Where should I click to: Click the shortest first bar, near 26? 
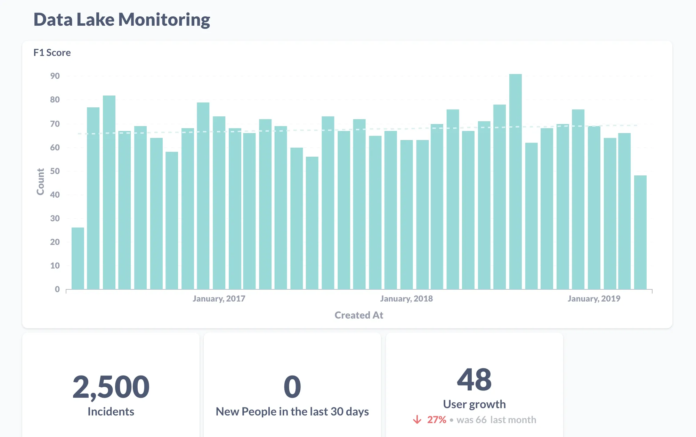coord(78,258)
